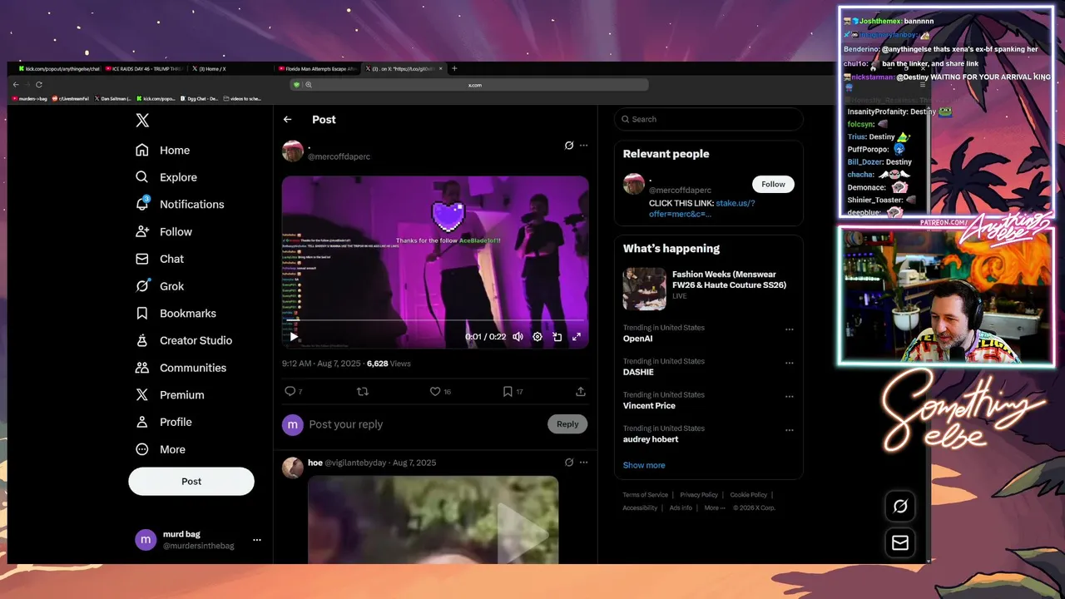Click the address bar showing x.com
Screen dimensions: 1065x599
click(x=474, y=85)
